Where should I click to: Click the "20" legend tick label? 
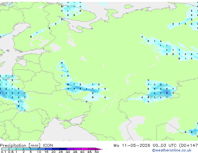pyautogui.click(x=53, y=152)
